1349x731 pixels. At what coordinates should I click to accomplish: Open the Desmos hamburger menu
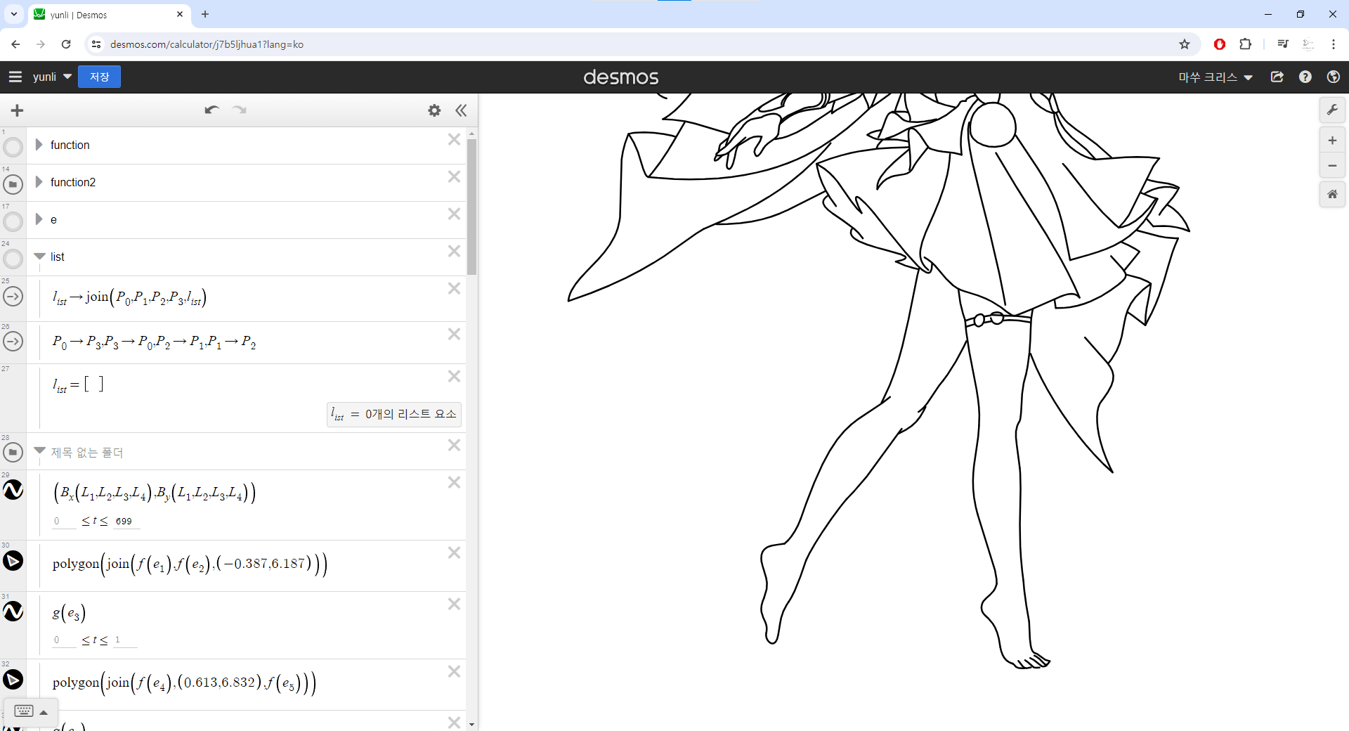[15, 77]
